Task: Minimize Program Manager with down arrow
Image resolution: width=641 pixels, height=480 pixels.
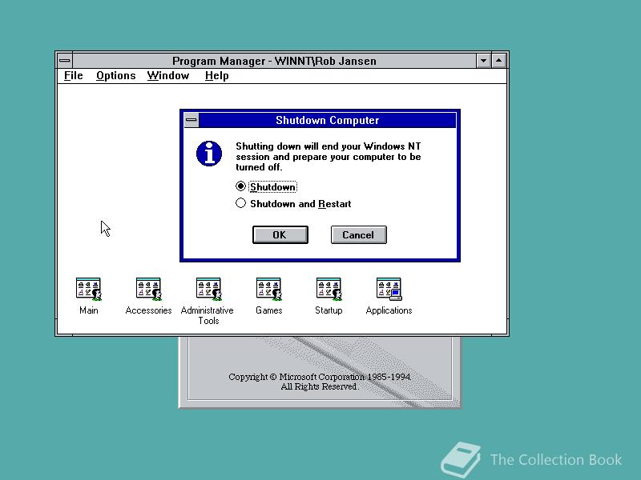Action: [484, 61]
